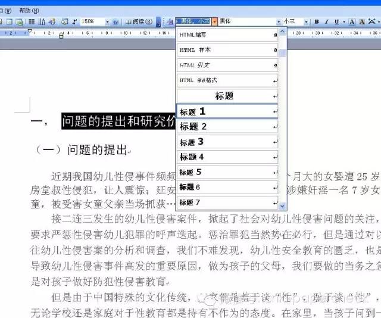The width and height of the screenshot is (381, 318).
Task: Expand the font size dropdown arrow
Action: click(x=306, y=22)
